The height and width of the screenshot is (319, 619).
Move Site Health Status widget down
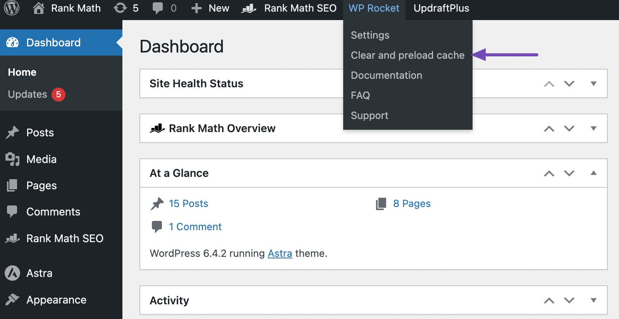click(569, 84)
